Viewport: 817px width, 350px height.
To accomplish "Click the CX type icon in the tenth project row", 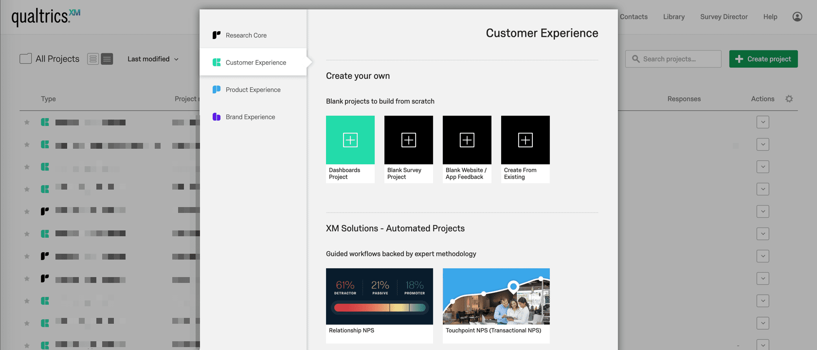I will 45,323.
